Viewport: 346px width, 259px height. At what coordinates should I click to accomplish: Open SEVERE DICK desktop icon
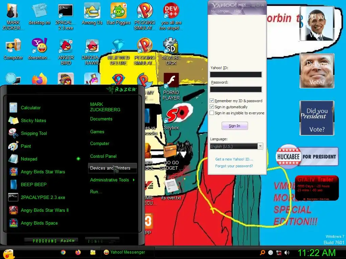click(171, 52)
